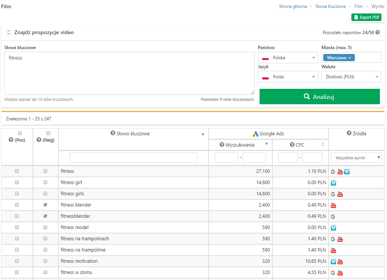Click the Vimeo icon in the fitness model row
Image resolution: width=387 pixels, height=280 pixels.
333,228
